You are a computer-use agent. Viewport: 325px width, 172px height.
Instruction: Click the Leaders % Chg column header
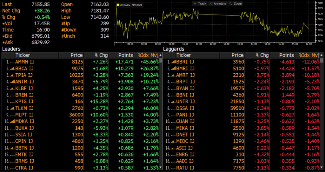pos(101,55)
